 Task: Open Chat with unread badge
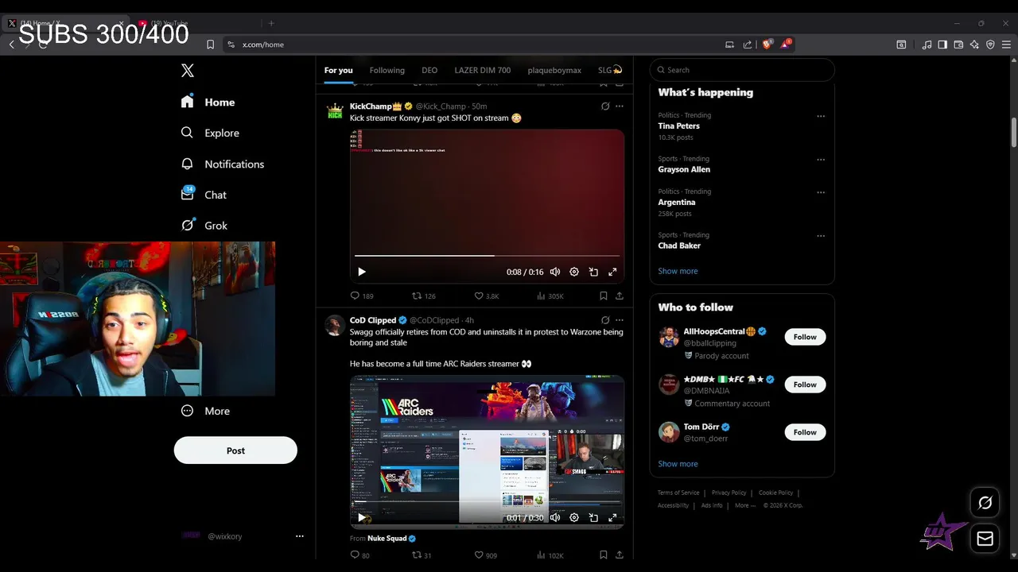[x=204, y=195]
